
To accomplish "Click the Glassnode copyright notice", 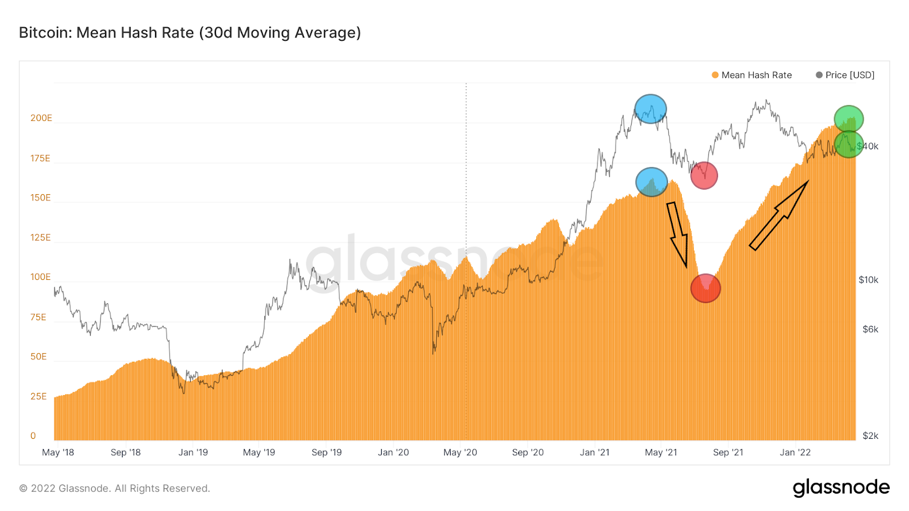I will (x=115, y=488).
